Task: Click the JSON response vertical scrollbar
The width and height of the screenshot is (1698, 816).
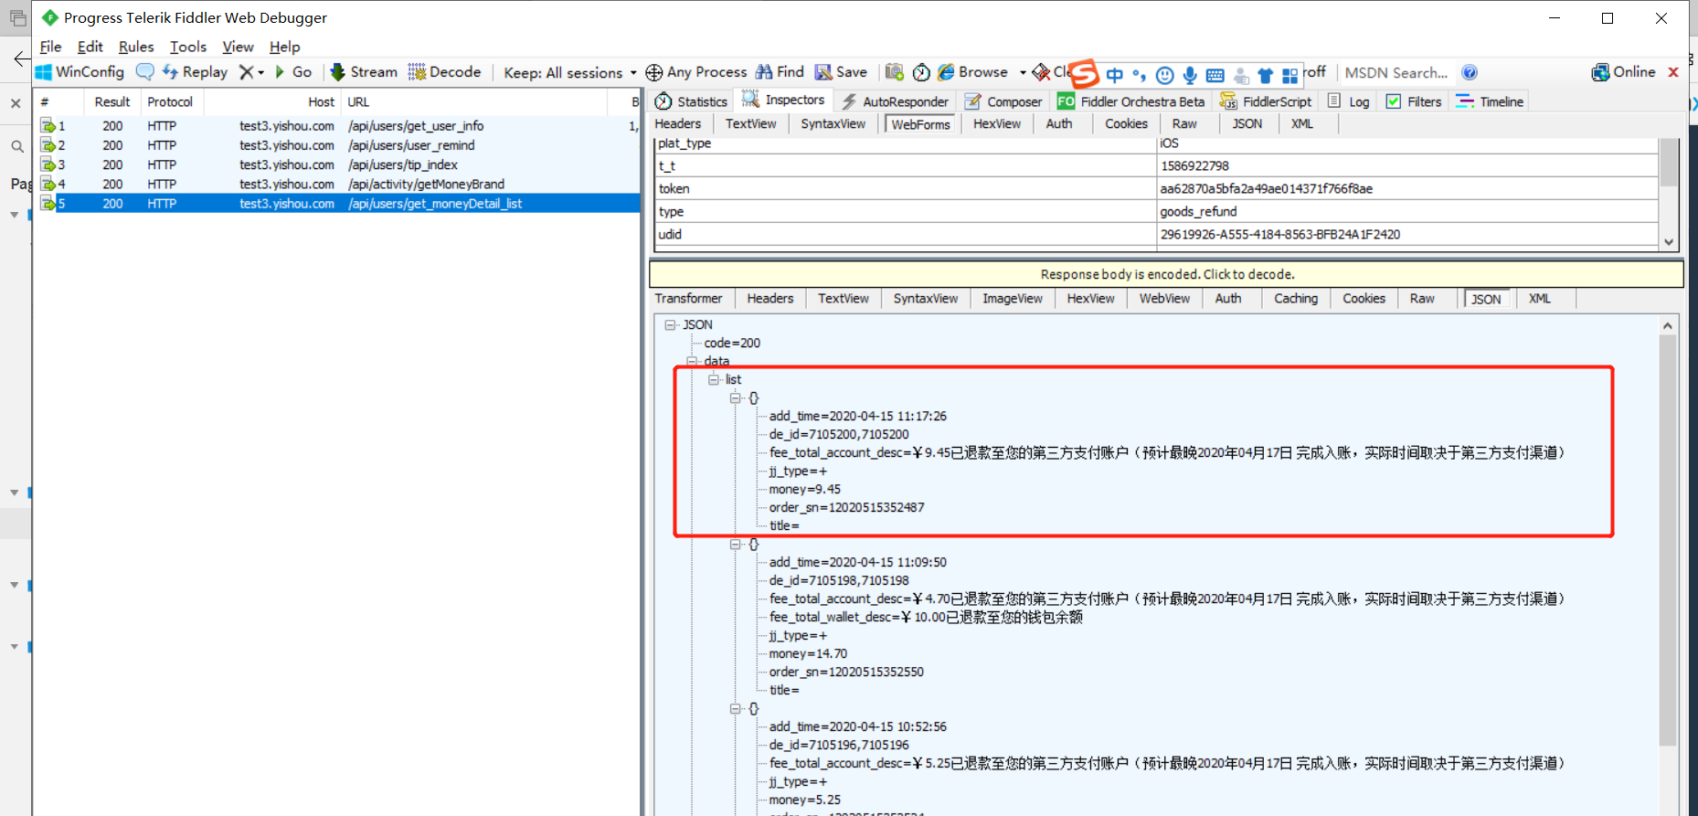Action: coord(1668,540)
